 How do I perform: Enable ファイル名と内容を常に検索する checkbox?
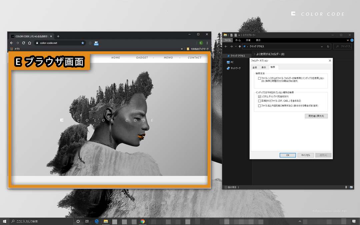tap(259, 106)
